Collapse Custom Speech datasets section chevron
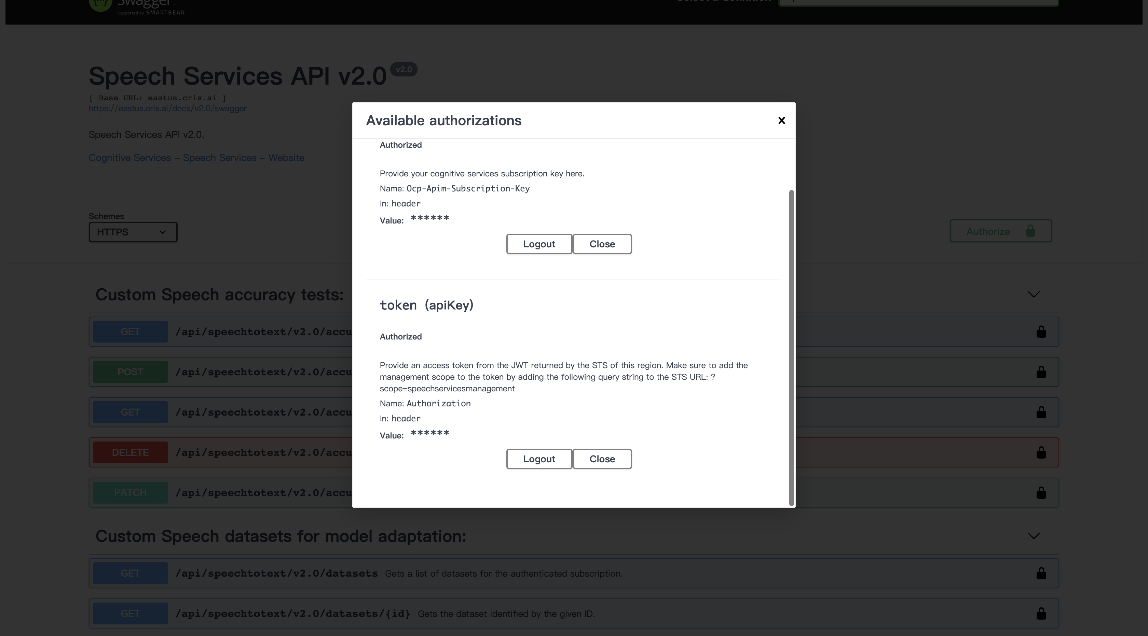 tap(1034, 536)
